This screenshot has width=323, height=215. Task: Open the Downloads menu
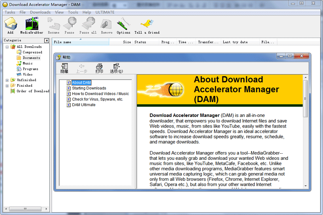tap(40, 13)
